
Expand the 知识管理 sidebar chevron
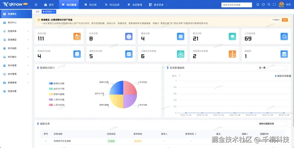(28, 74)
